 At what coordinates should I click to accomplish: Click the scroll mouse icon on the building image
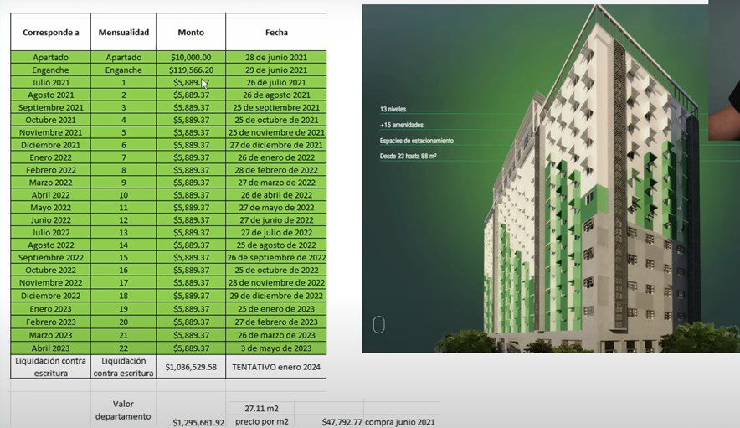[378, 325]
